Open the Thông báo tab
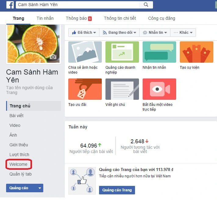This screenshot has width=217, height=202. [x=79, y=18]
